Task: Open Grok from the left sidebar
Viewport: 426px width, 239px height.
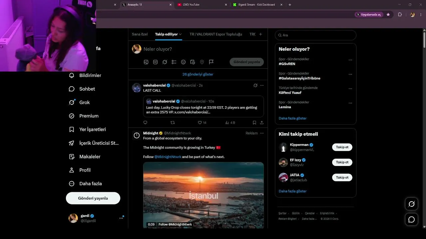Action: (72, 102)
